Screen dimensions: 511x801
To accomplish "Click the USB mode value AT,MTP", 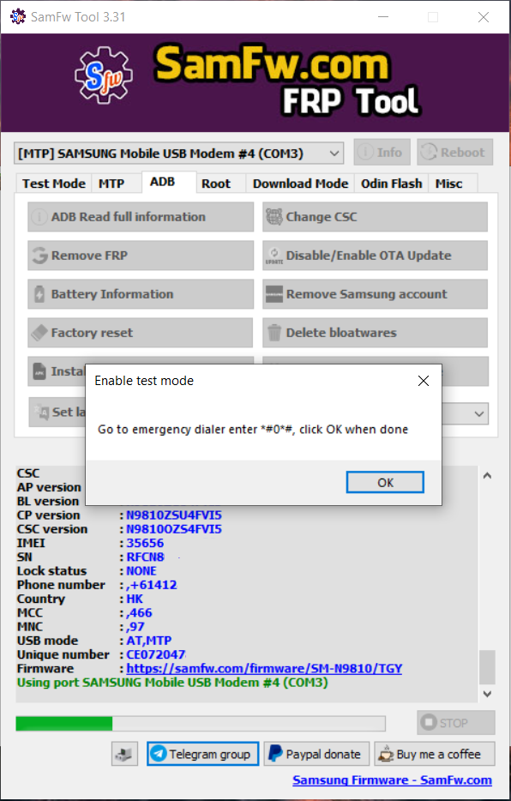I will [149, 641].
